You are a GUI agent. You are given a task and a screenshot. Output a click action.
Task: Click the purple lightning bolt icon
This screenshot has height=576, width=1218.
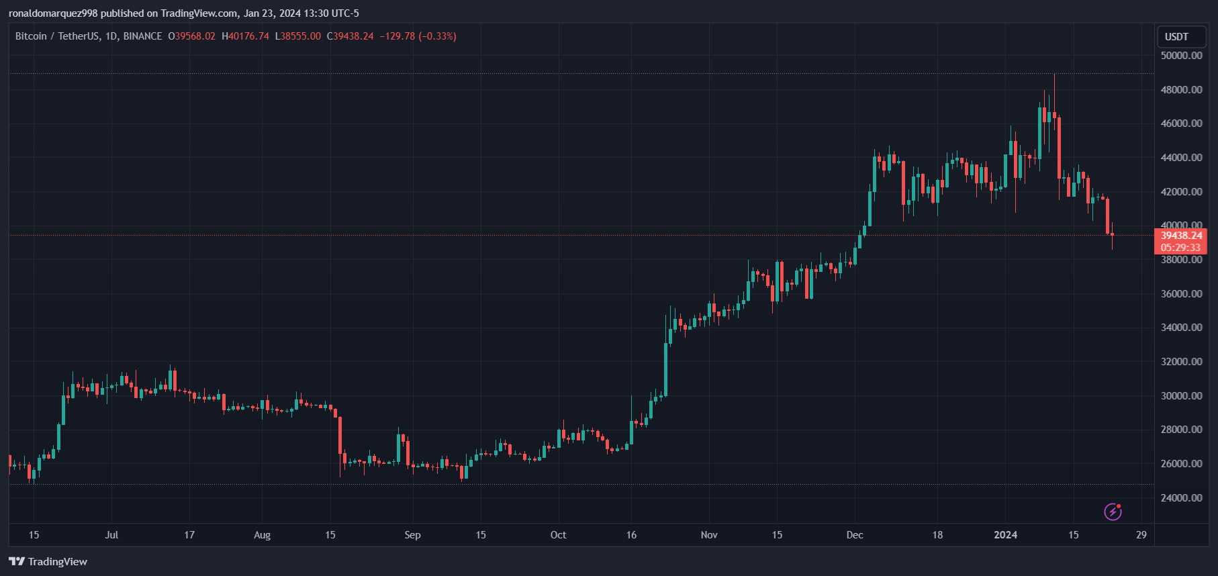[x=1113, y=512]
